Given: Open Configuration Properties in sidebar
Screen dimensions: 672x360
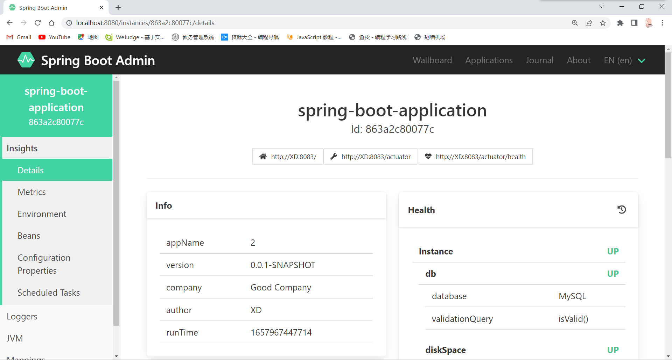Looking at the screenshot, I should [57, 264].
